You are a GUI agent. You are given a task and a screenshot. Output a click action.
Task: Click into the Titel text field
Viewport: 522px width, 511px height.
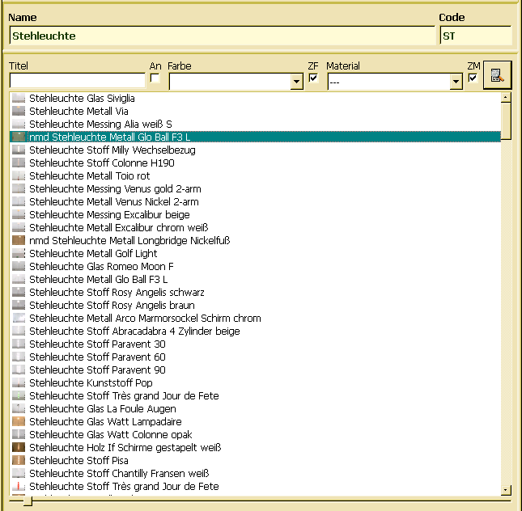point(77,81)
